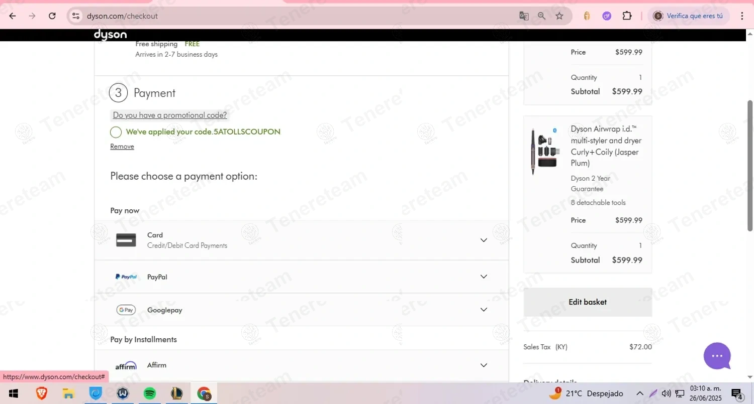Remove the applied promotional code
The image size is (754, 404).
122,147
